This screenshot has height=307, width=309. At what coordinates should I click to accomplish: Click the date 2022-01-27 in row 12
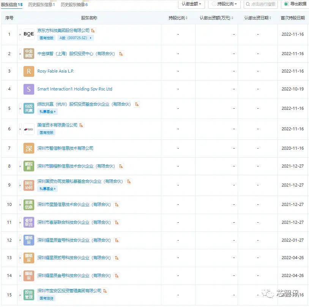[293, 240]
